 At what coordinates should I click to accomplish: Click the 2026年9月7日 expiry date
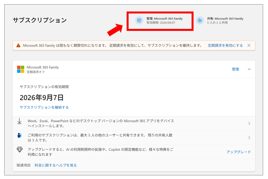[x=42, y=98]
